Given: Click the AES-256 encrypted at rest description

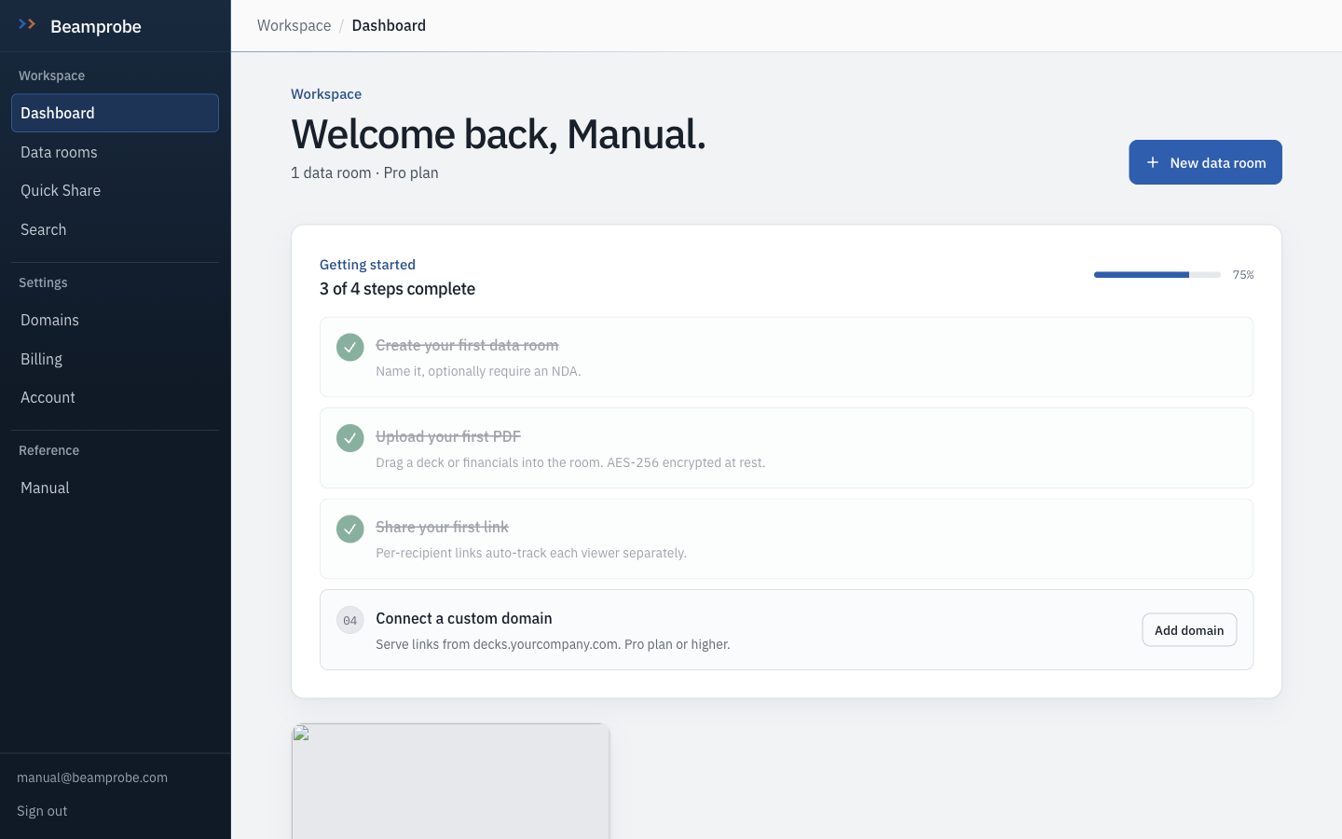Looking at the screenshot, I should point(570,462).
